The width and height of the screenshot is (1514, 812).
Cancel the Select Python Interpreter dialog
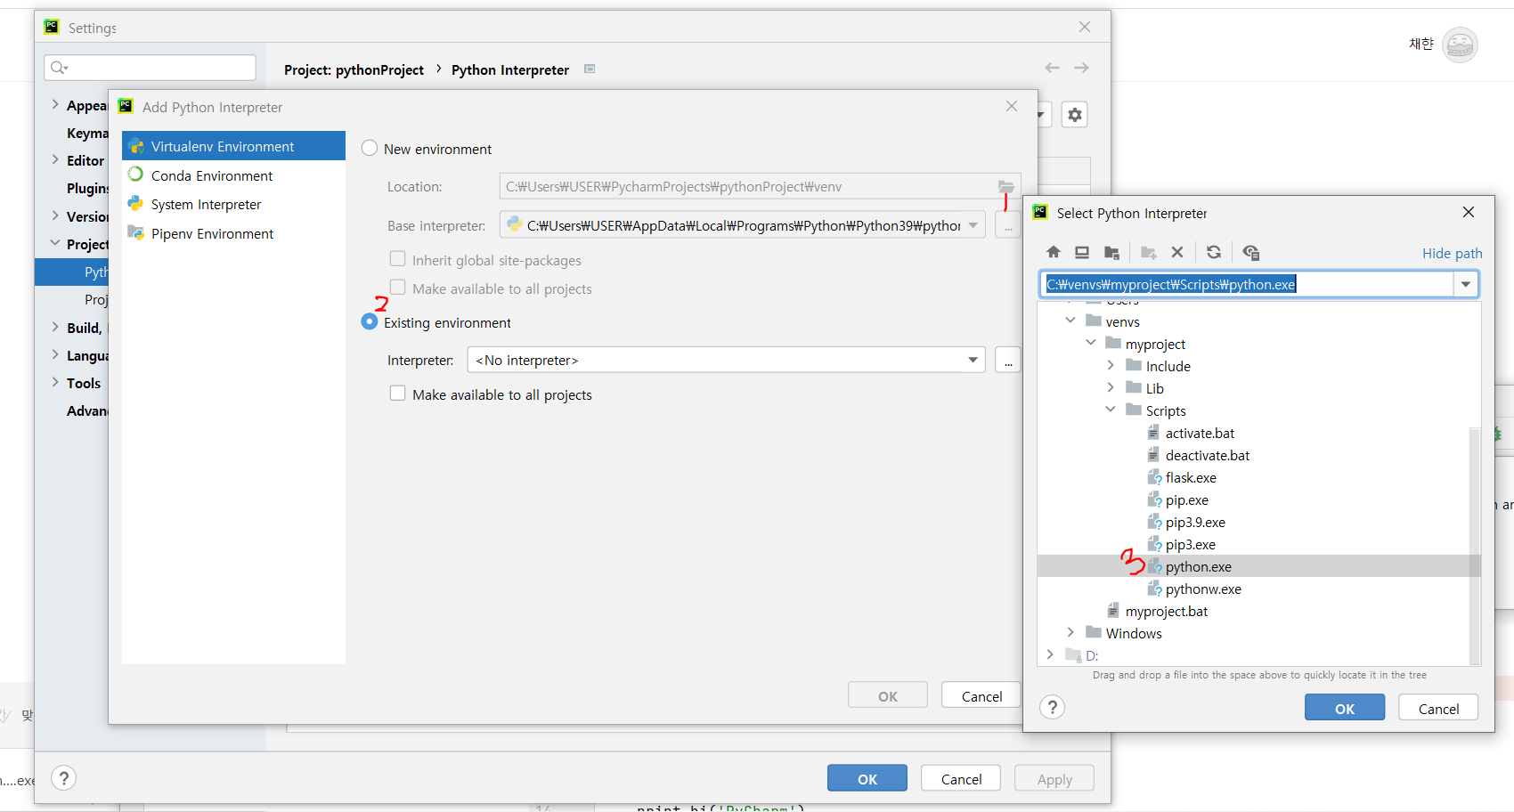pyautogui.click(x=1438, y=708)
